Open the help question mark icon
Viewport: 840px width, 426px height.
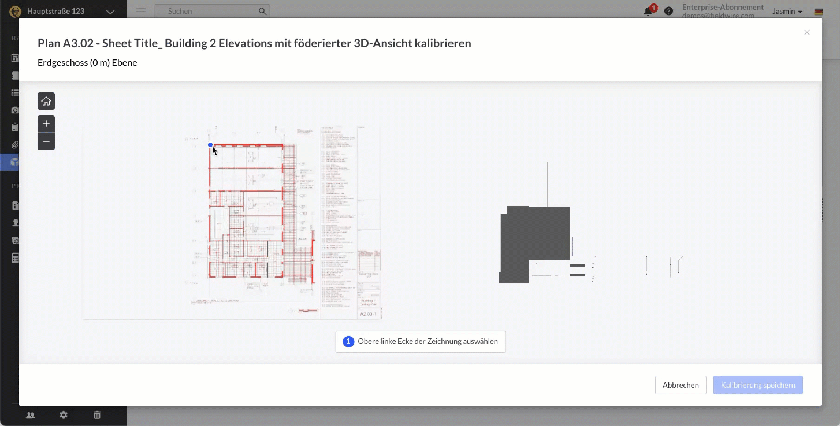coord(668,11)
